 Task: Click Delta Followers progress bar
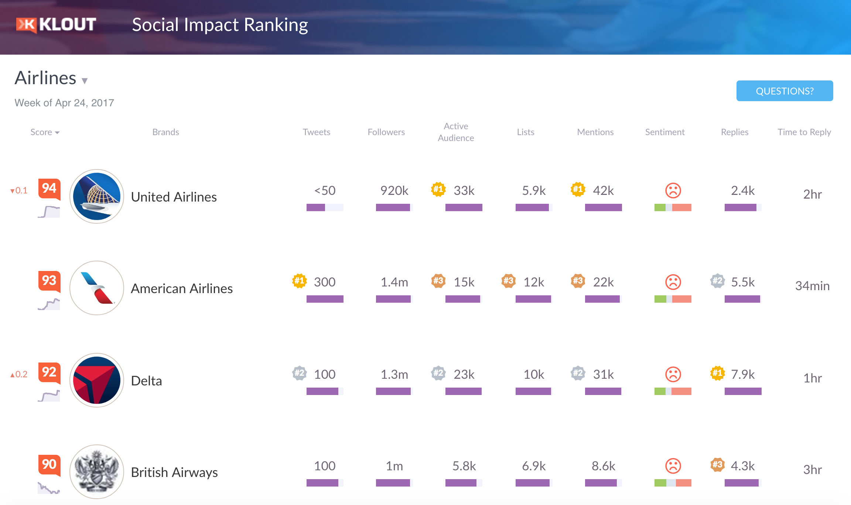tap(394, 391)
